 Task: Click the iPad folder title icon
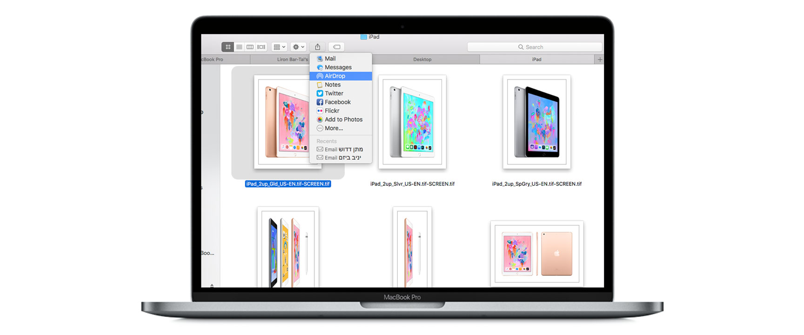point(364,37)
